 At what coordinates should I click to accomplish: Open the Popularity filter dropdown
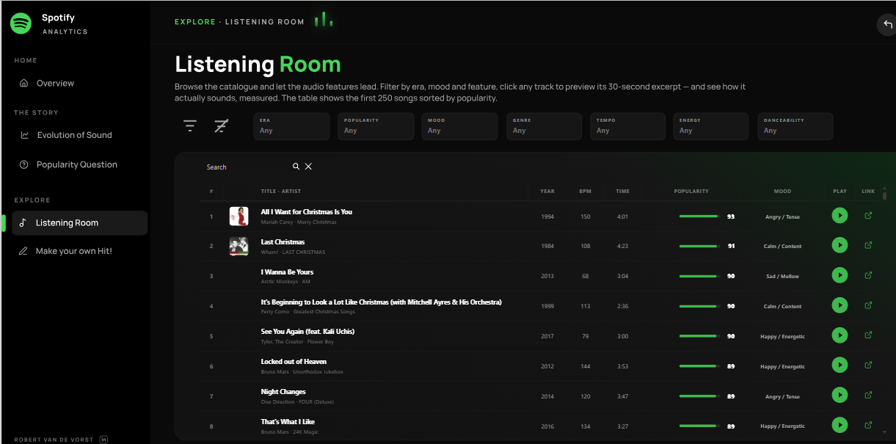point(376,126)
